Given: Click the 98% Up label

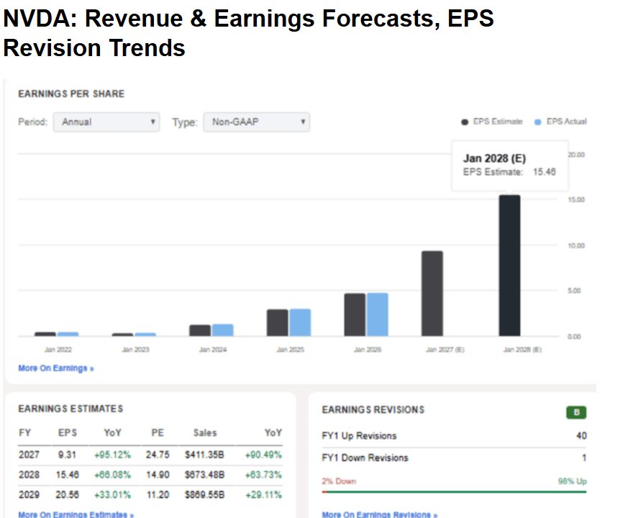Looking at the screenshot, I should click(573, 481).
